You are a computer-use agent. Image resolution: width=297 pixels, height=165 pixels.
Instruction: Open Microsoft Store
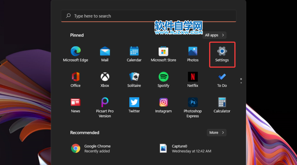163,54
